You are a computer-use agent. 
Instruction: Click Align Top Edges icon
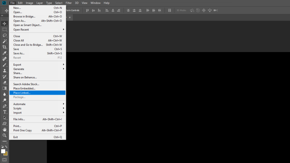pyautogui.click(x=87, y=10)
